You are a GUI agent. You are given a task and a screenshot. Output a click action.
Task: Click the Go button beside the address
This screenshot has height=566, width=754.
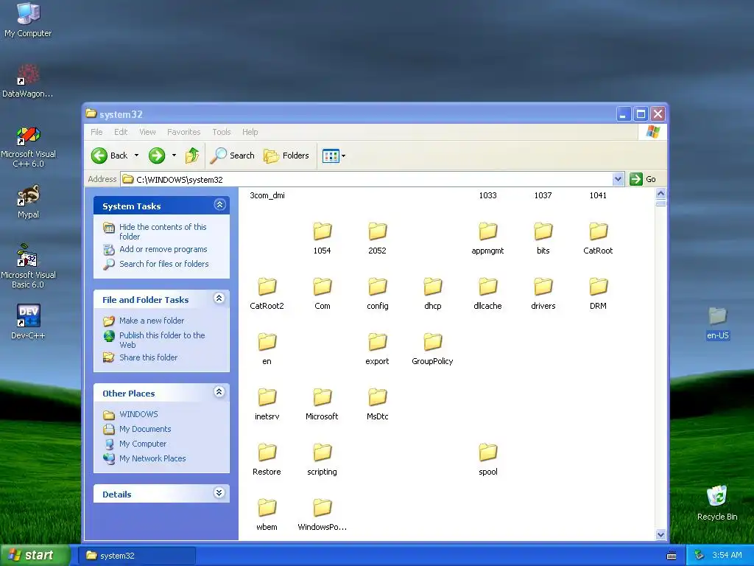tap(643, 179)
